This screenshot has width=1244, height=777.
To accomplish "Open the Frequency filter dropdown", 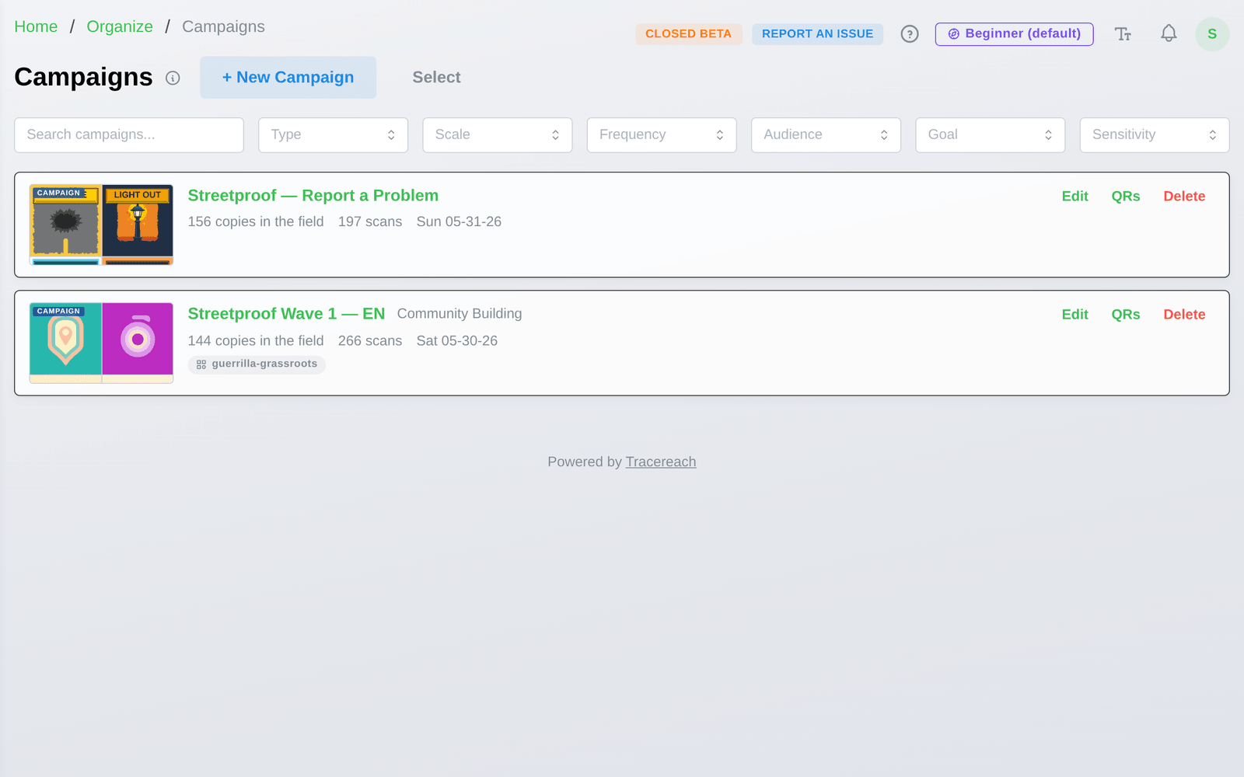I will coord(662,135).
